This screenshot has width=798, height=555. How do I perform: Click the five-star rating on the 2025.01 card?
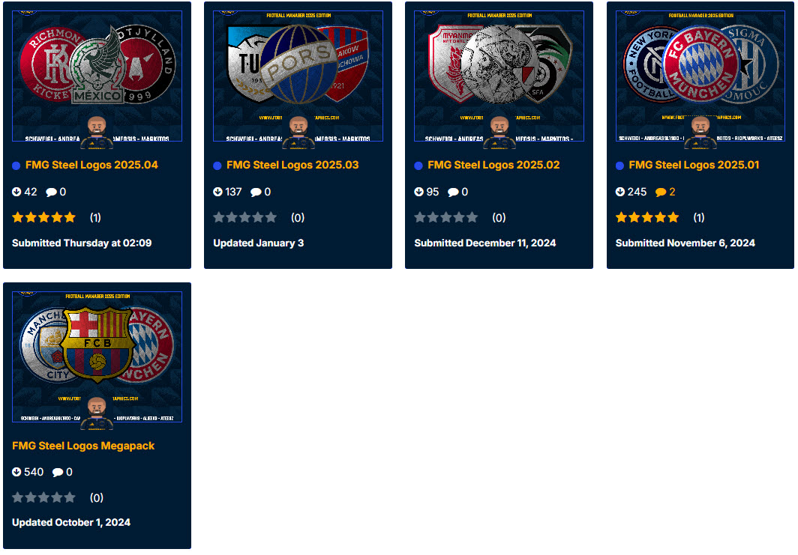click(x=647, y=217)
